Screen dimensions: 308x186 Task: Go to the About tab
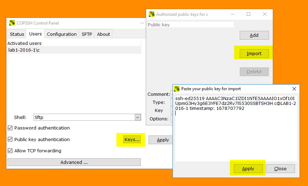pos(103,34)
